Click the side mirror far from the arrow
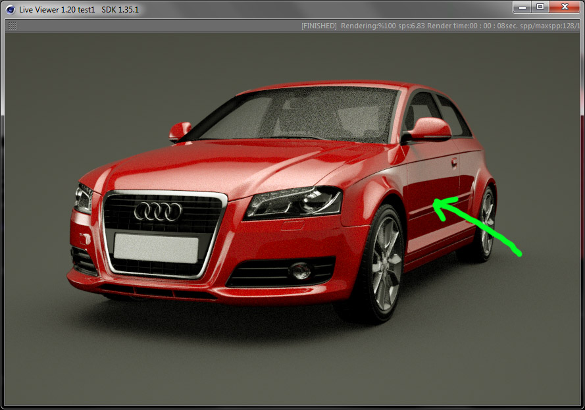Viewport: 585px width, 410px height. [180, 131]
